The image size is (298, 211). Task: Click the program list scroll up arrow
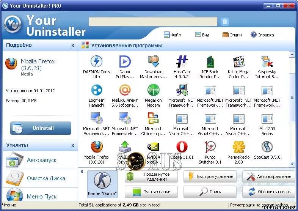point(292,55)
